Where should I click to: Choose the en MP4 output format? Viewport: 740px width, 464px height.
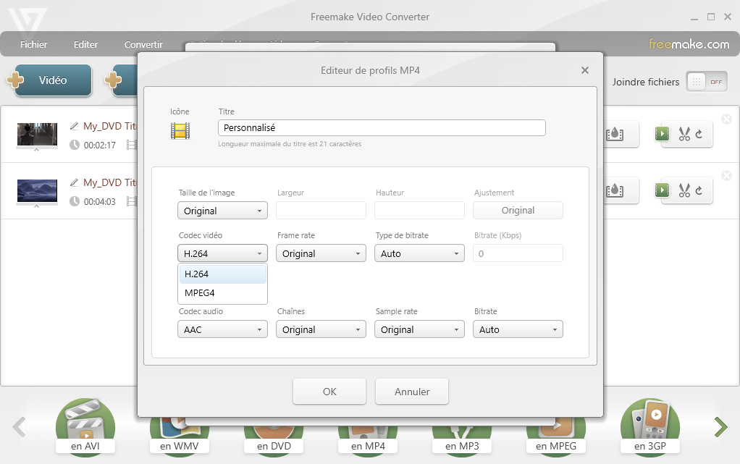(368, 436)
